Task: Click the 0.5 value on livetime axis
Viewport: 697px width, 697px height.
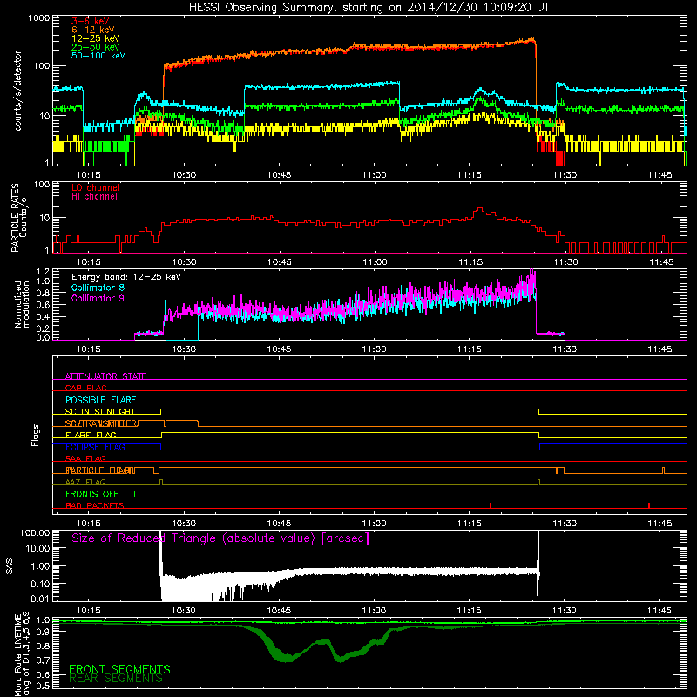Action: point(44,686)
